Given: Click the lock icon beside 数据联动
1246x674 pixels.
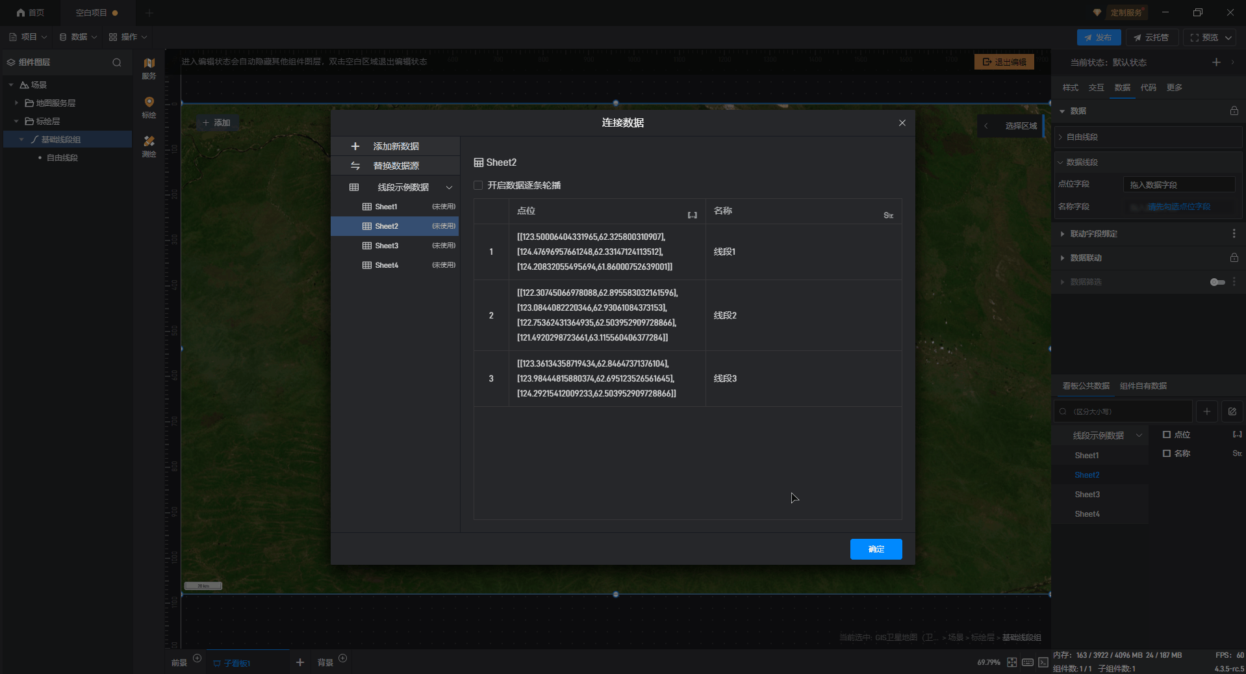Looking at the screenshot, I should [1234, 258].
